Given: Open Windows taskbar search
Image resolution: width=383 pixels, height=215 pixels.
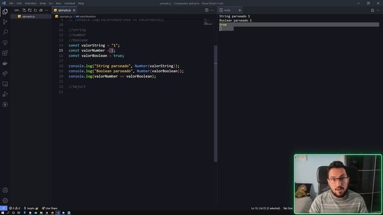Looking at the screenshot, I should pyautogui.click(x=8, y=213).
